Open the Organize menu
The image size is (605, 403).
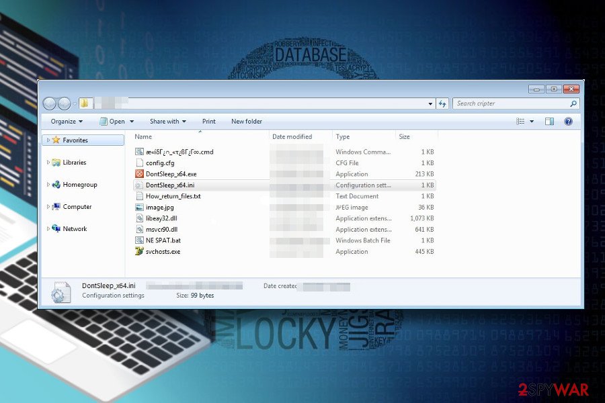tap(67, 122)
